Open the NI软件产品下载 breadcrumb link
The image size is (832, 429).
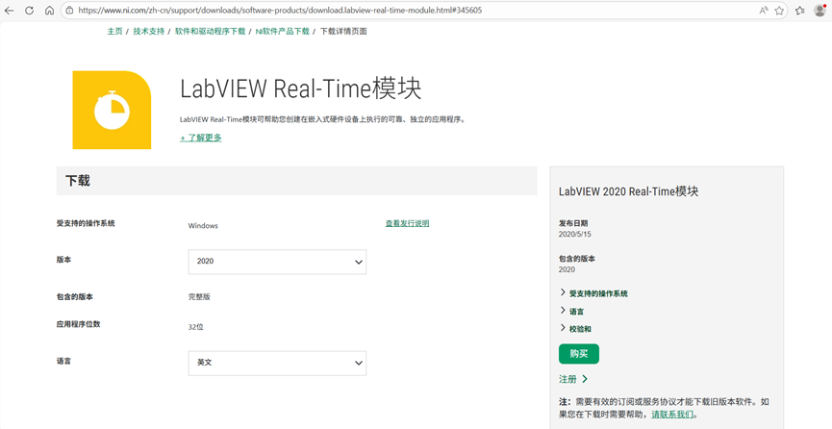(x=282, y=32)
